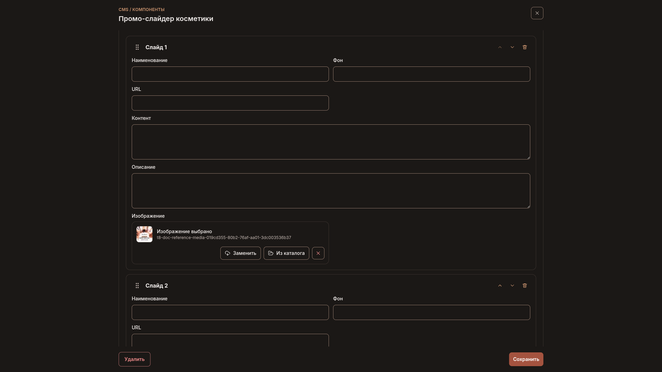The height and width of the screenshot is (372, 662).
Task: Click the CMS / КОМПОНЕНТЫ breadcrumb
Action: click(x=142, y=10)
